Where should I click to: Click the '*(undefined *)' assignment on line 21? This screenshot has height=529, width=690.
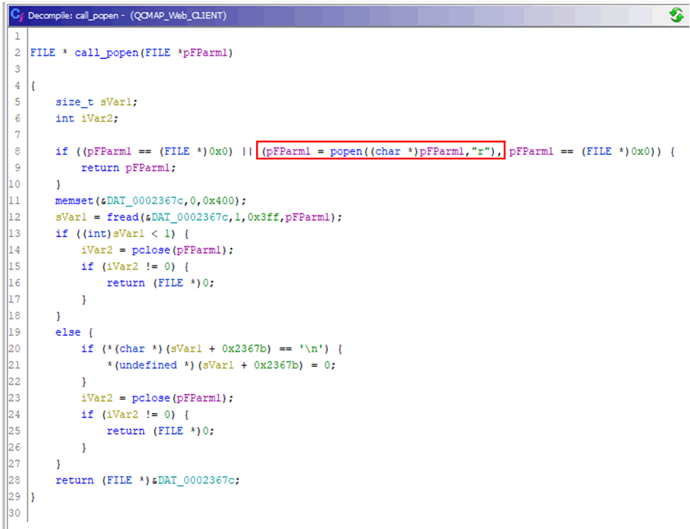(221, 365)
